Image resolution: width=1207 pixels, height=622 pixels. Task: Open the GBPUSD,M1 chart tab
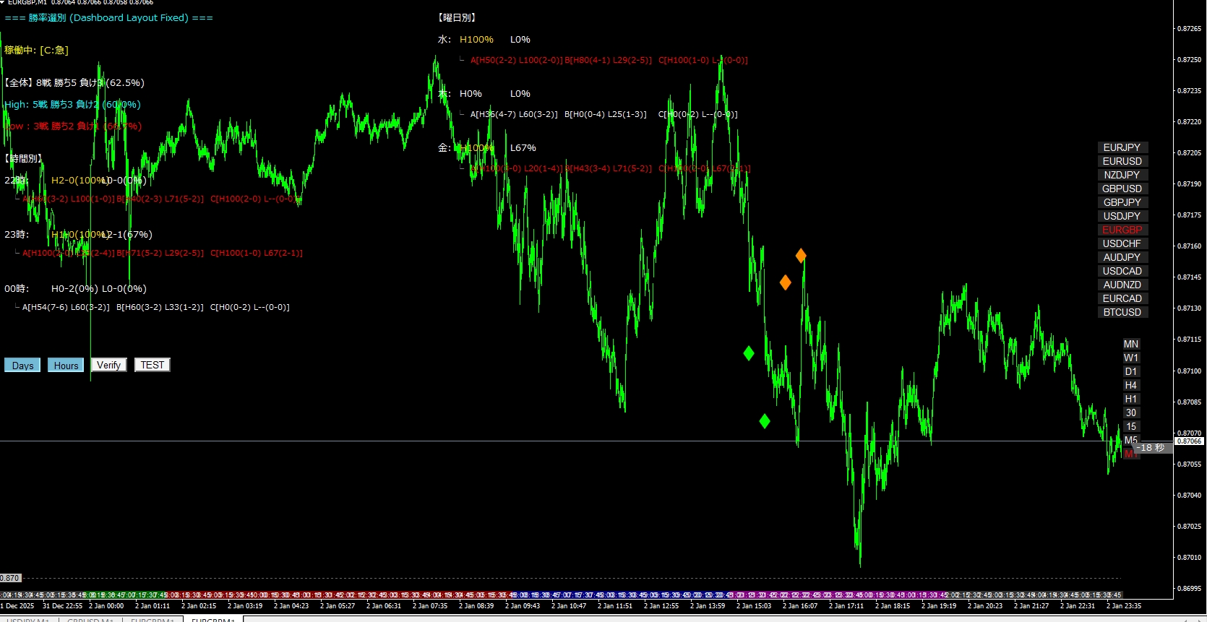point(90,619)
